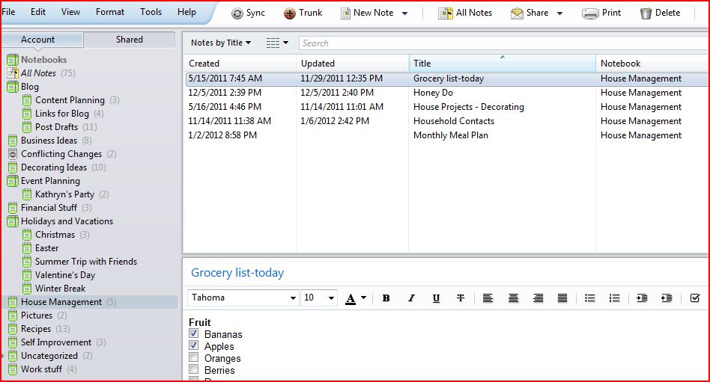Screen dimensions: 710x382
Task: Apply bold formatting to text
Action: pyautogui.click(x=386, y=298)
